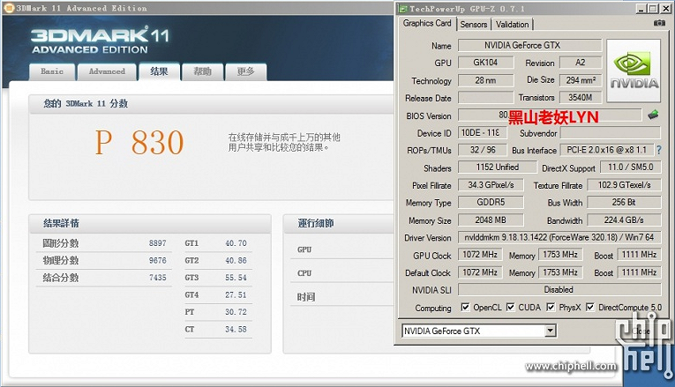The image size is (675, 387).
Task: Toggle the PhysX checkbox
Action: 551,308
